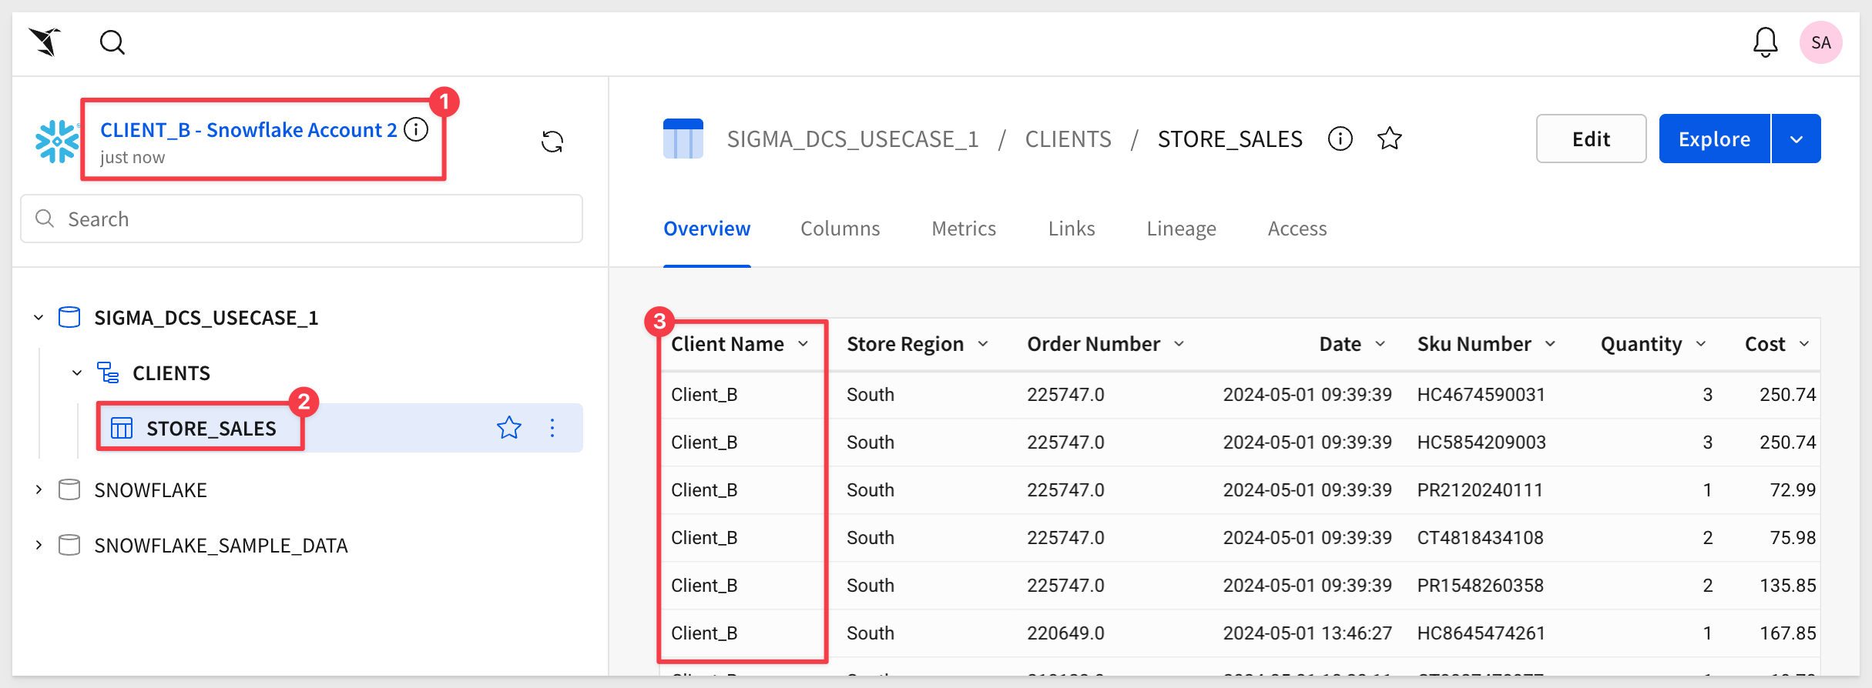Image resolution: width=1872 pixels, height=688 pixels.
Task: Open the search magnifier icon in header
Action: [x=112, y=42]
